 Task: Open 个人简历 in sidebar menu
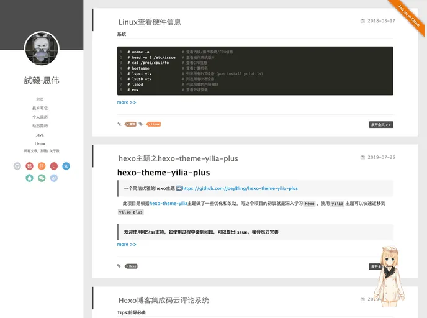(x=40, y=117)
